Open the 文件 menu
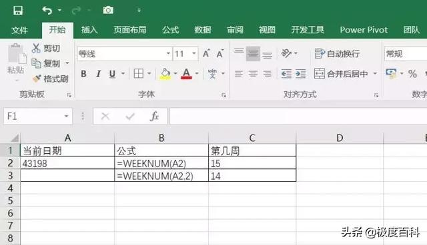This screenshot has width=427, height=245. [19, 30]
